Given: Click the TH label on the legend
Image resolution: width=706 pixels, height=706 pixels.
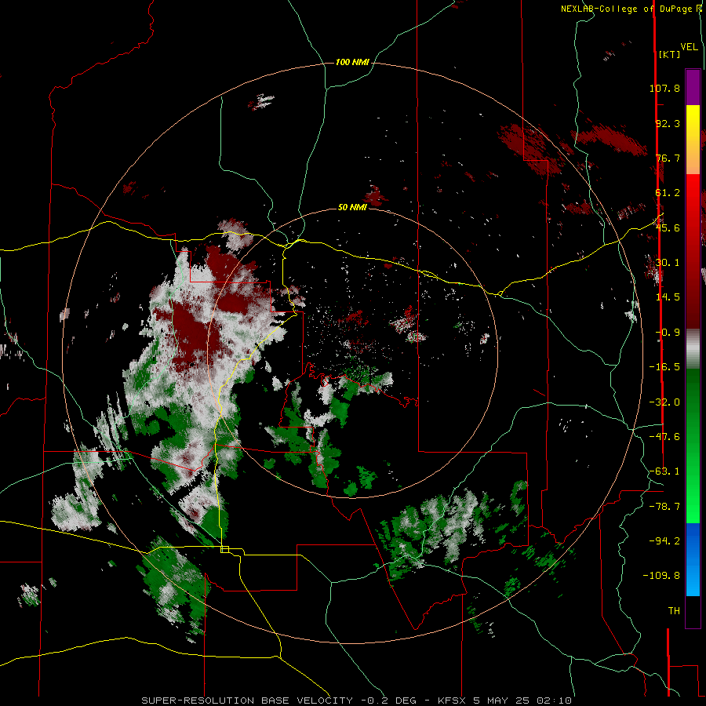Looking at the screenshot, I should pos(674,611).
